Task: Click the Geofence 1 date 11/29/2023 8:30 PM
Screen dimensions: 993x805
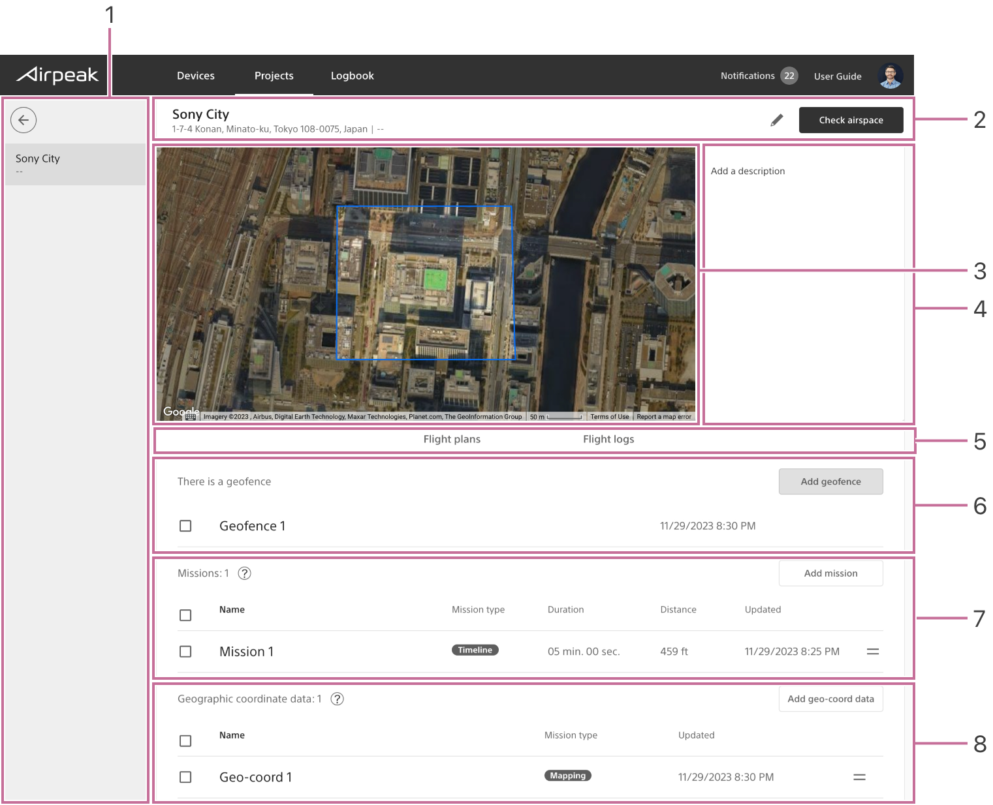Action: 708,526
